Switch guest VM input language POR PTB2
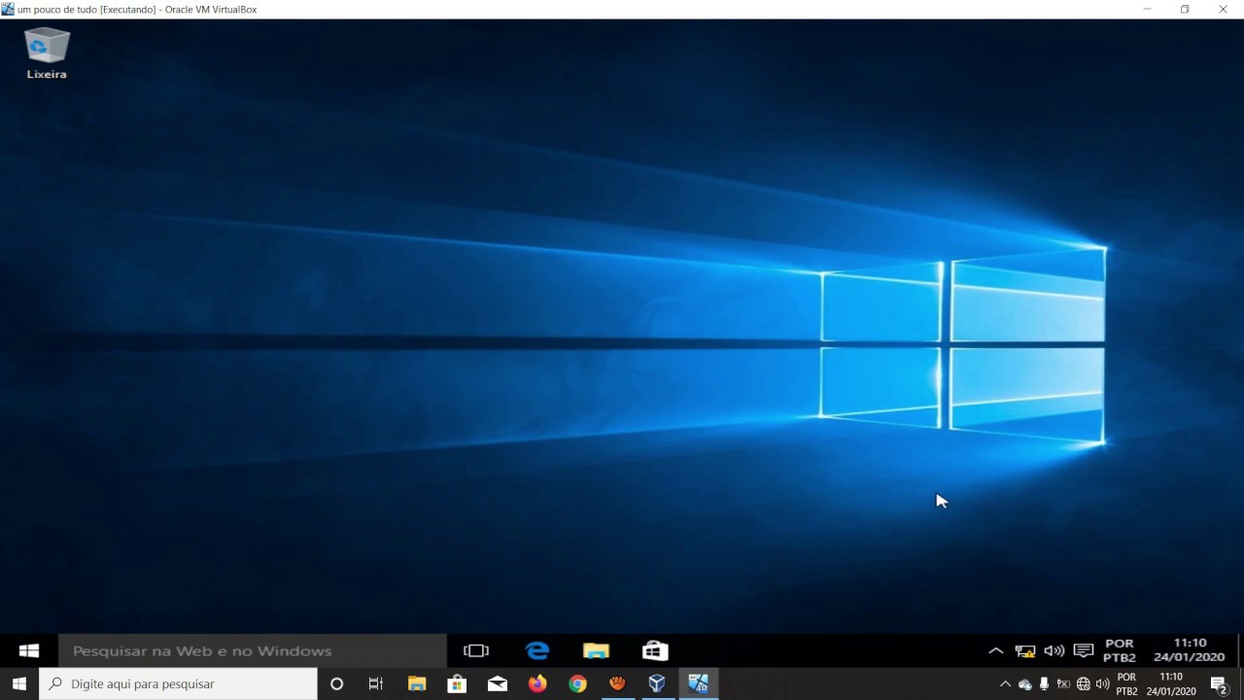1244x700 pixels. click(x=1120, y=650)
